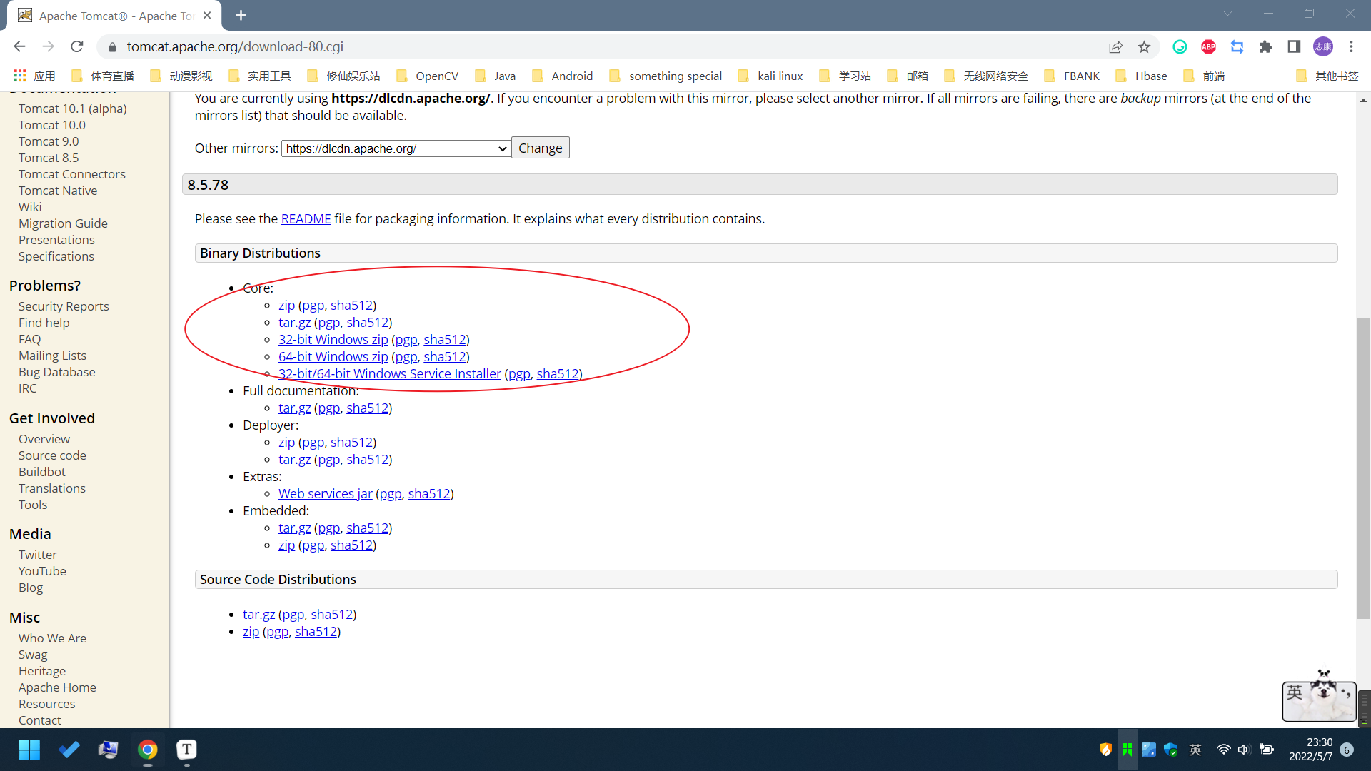Open Full documentation tar.gz link
This screenshot has width=1371, height=771.
(x=294, y=408)
